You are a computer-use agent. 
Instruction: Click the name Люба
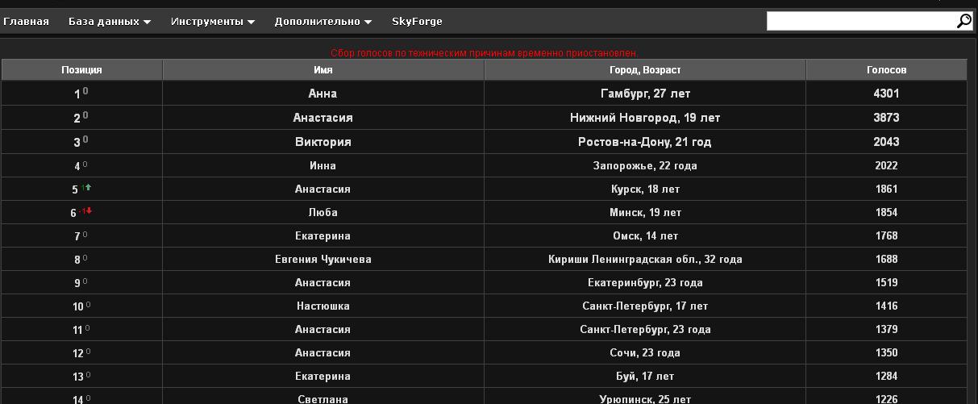pyautogui.click(x=323, y=212)
